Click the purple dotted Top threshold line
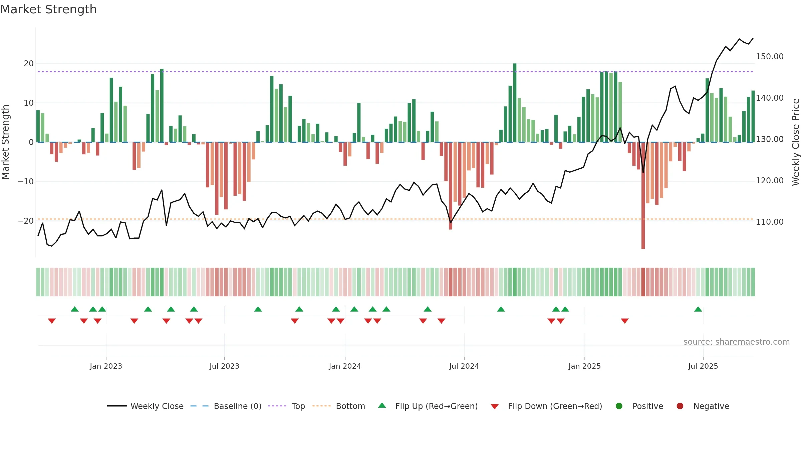The image size is (801, 450). [x=395, y=72]
